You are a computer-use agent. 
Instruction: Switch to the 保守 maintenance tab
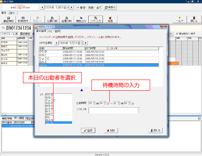tap(12, 13)
